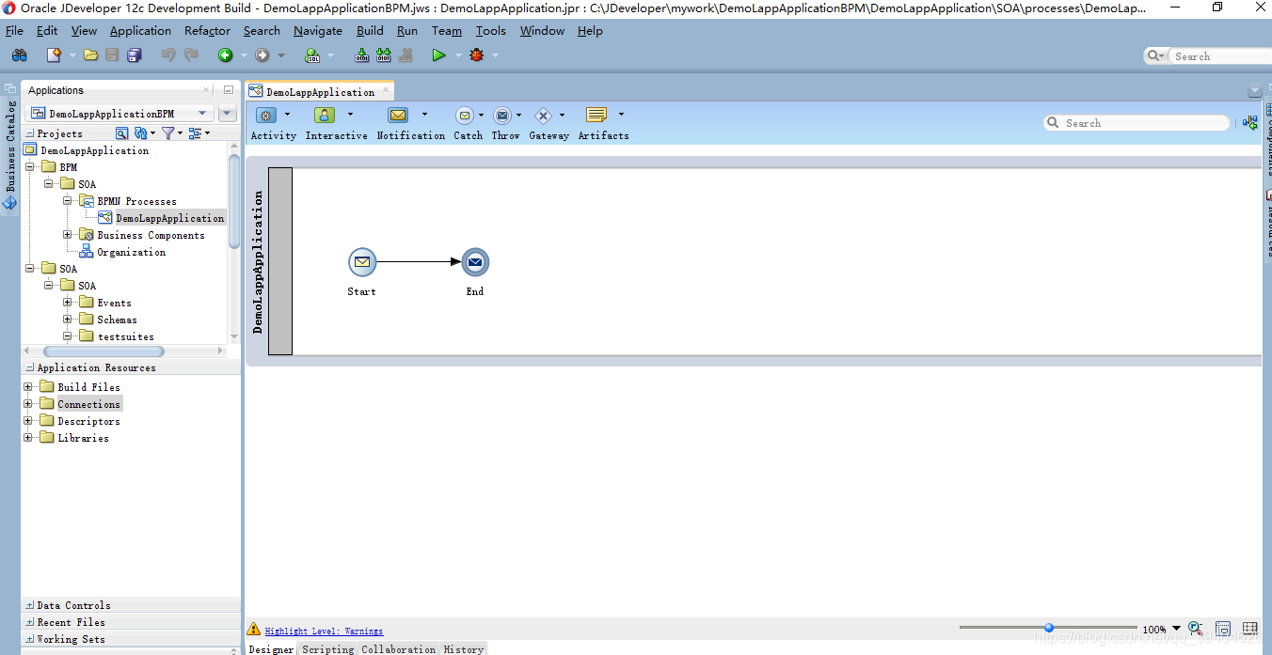Click the Activity gear icon in BPMN toolbar

pos(266,116)
